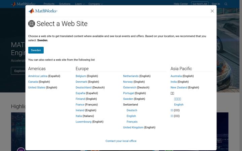Select the Portugal web site
The width and height of the screenshot is (242, 151).
click(x=128, y=93)
